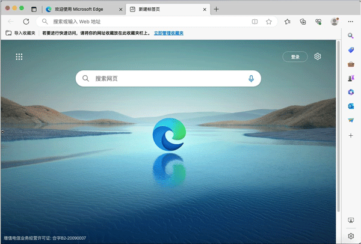Close the 欢迎使用 Microsoft Edge tab
The height and width of the screenshot is (244, 361).
[120, 10]
